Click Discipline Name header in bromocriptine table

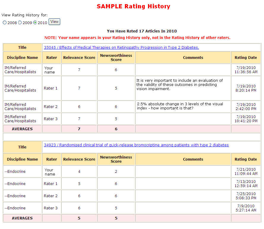point(23,159)
